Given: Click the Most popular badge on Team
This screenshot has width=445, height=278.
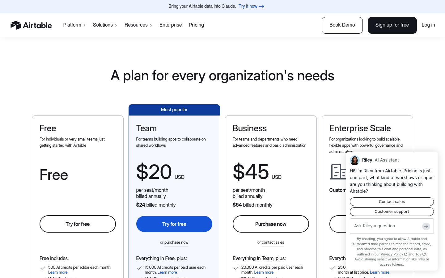Looking at the screenshot, I should pyautogui.click(x=174, y=110).
